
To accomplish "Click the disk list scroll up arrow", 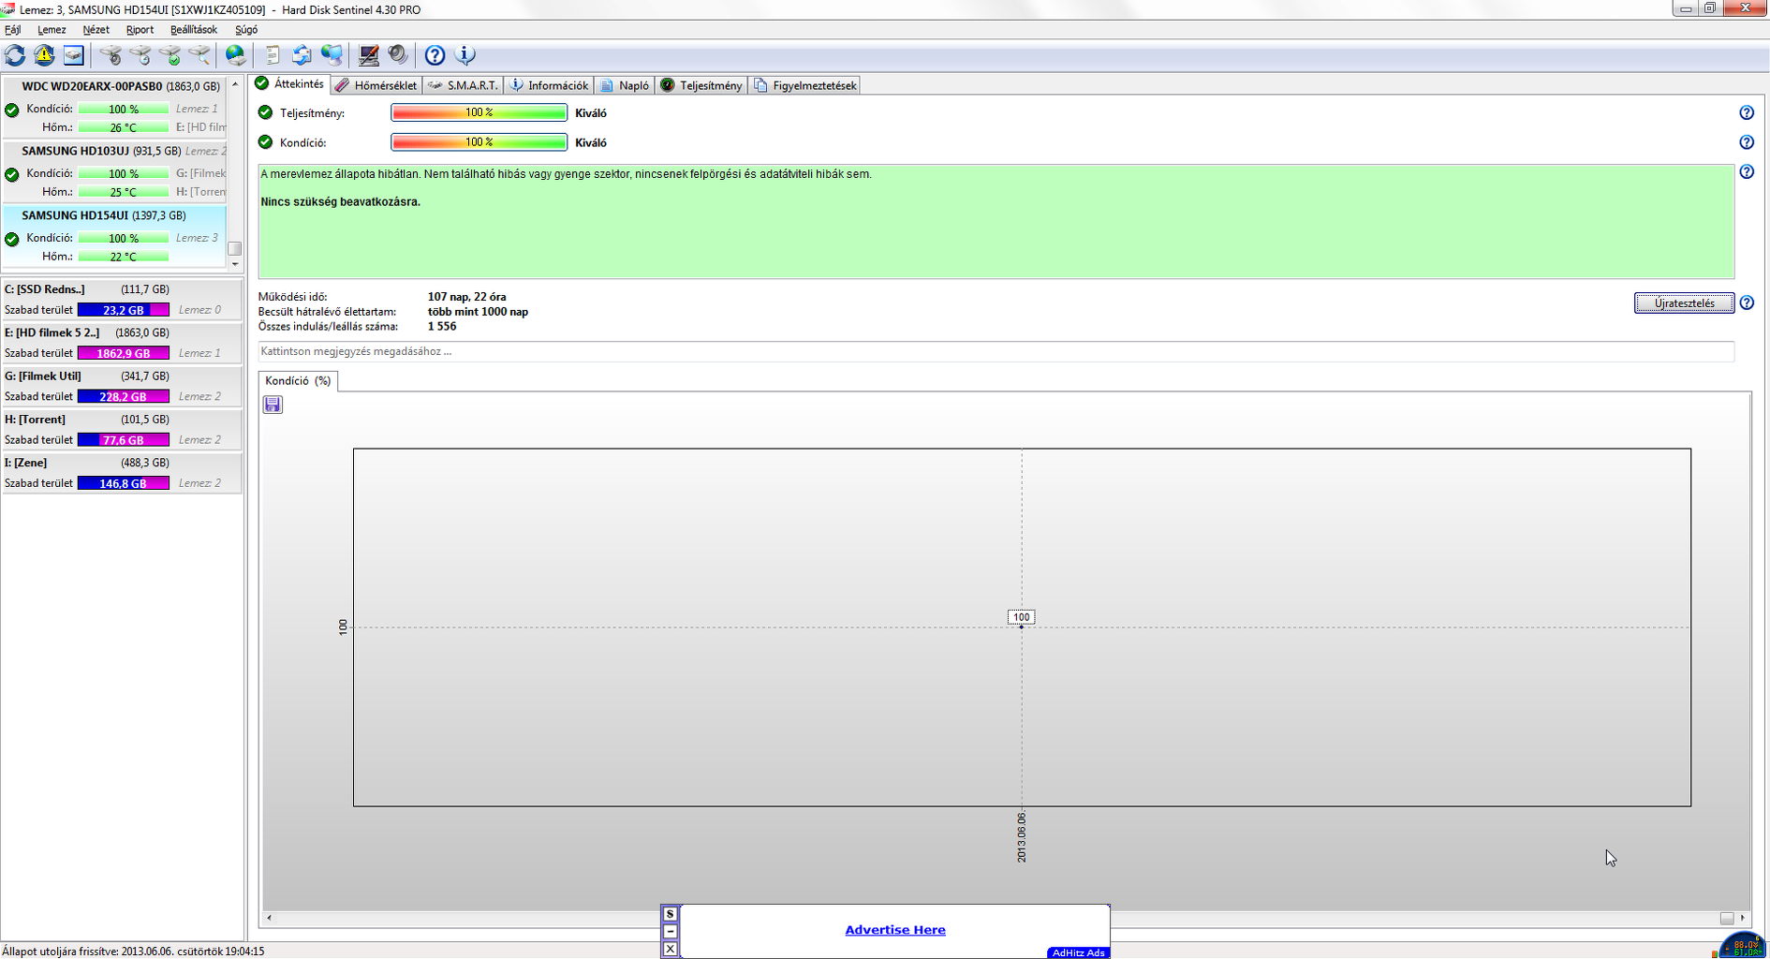I will tap(235, 84).
